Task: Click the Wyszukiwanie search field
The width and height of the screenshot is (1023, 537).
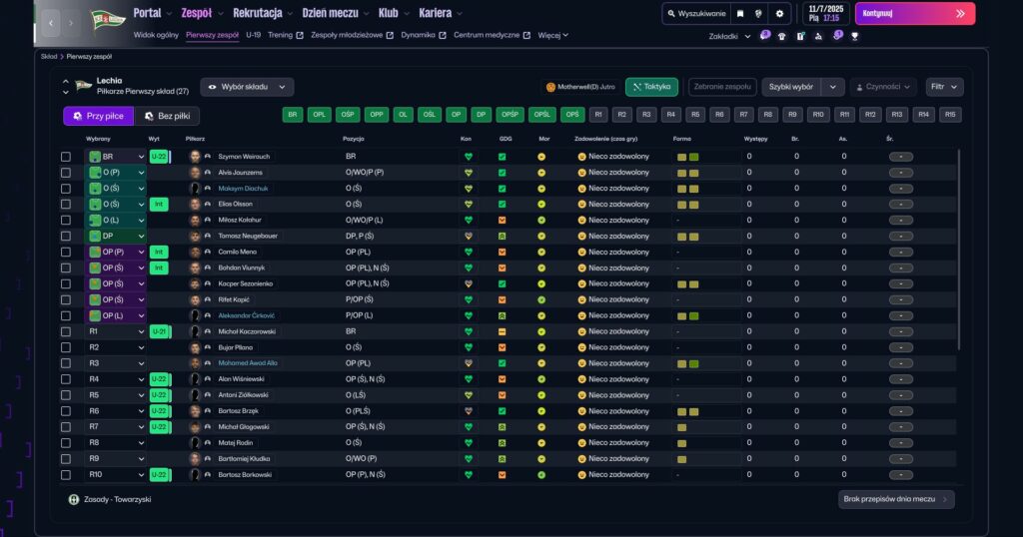Action: click(x=698, y=14)
